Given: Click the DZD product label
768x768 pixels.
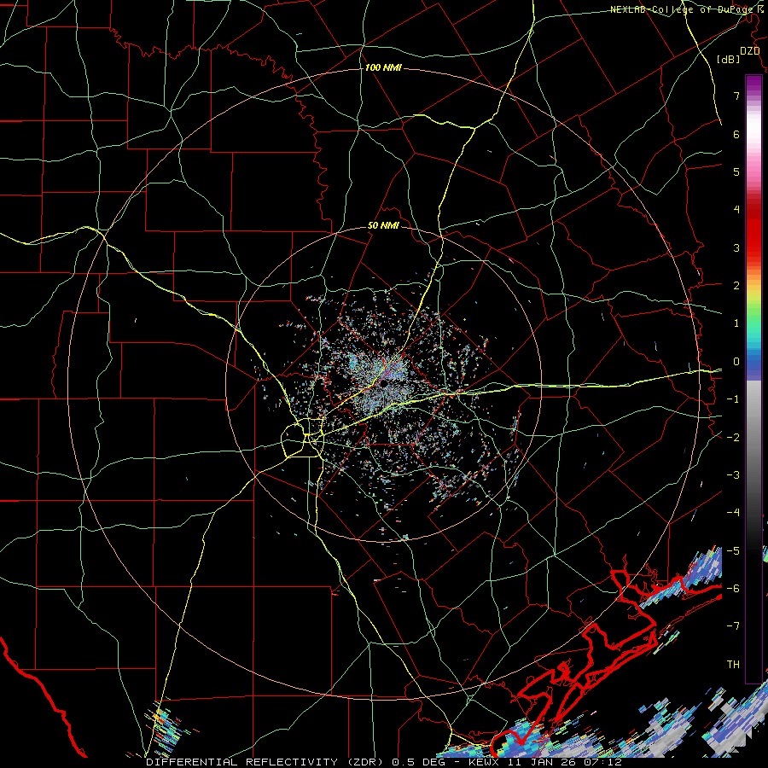Looking at the screenshot, I should tap(749, 51).
